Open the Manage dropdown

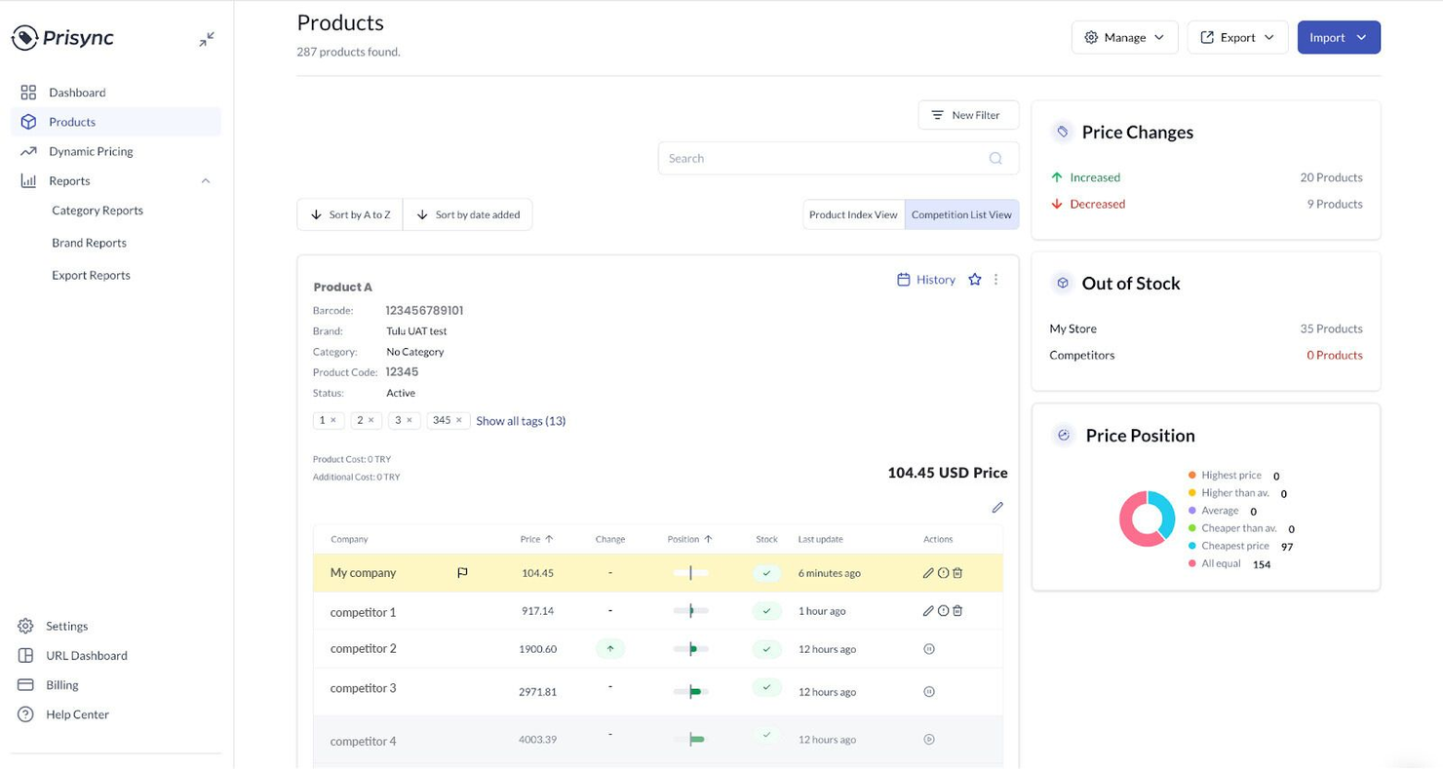[x=1124, y=37]
